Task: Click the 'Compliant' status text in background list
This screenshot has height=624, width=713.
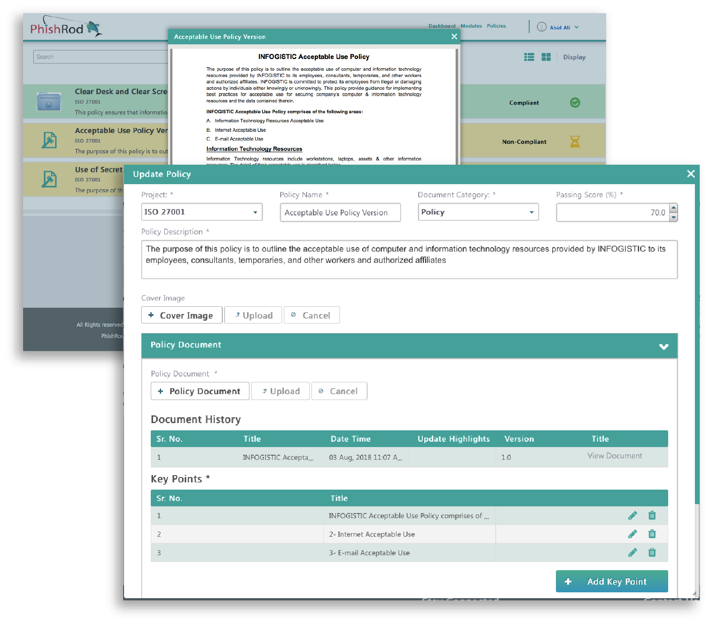Action: click(524, 103)
